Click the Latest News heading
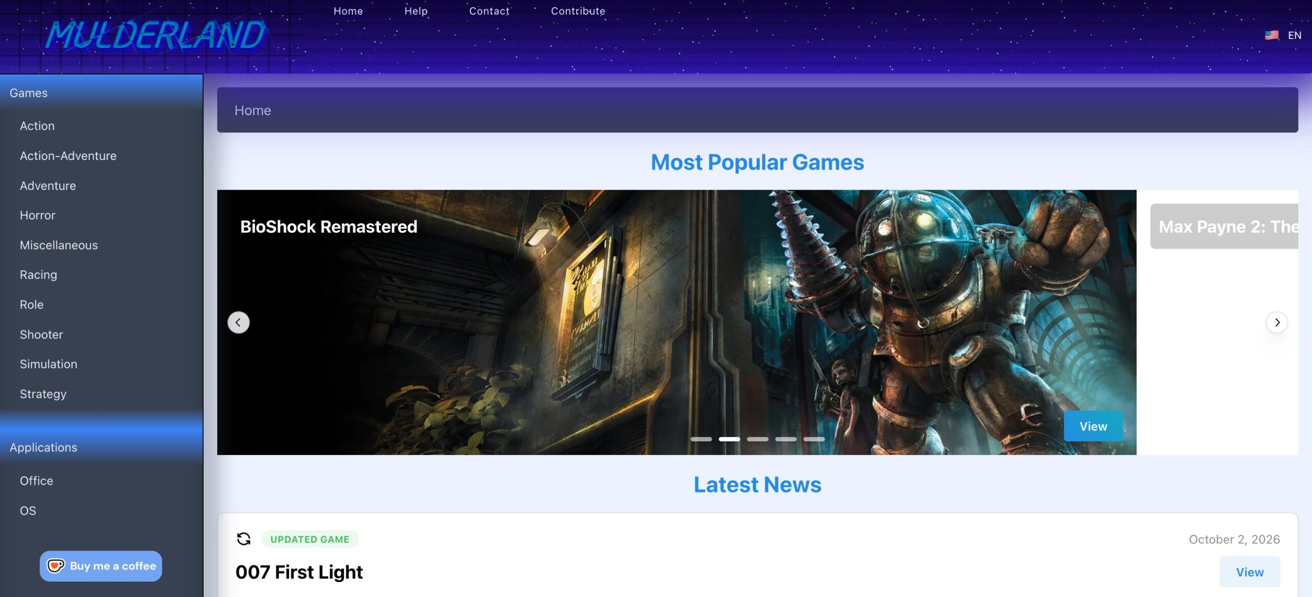This screenshot has height=597, width=1312. pyautogui.click(x=757, y=485)
